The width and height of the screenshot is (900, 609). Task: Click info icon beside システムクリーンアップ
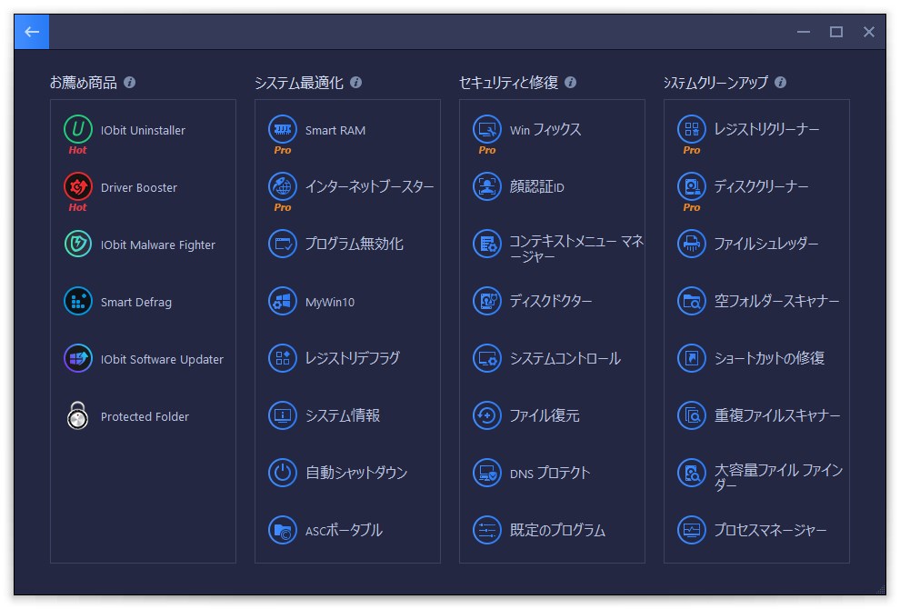point(780,83)
